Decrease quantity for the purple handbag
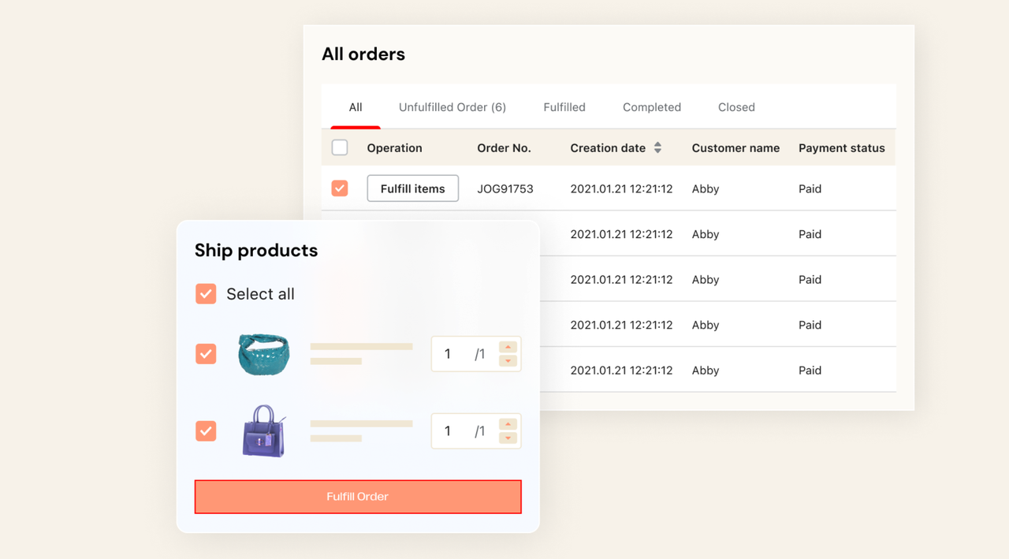This screenshot has width=1009, height=559. (x=508, y=438)
